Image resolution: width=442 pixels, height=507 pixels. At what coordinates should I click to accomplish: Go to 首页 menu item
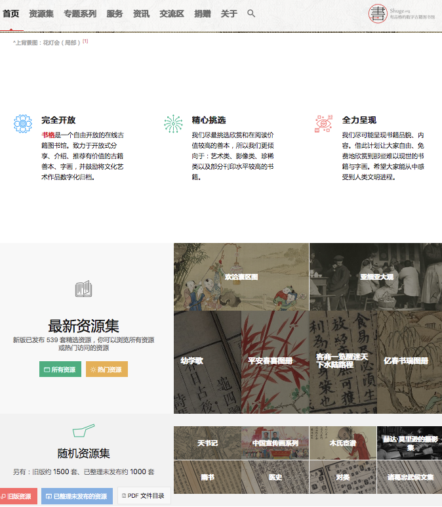[11, 14]
